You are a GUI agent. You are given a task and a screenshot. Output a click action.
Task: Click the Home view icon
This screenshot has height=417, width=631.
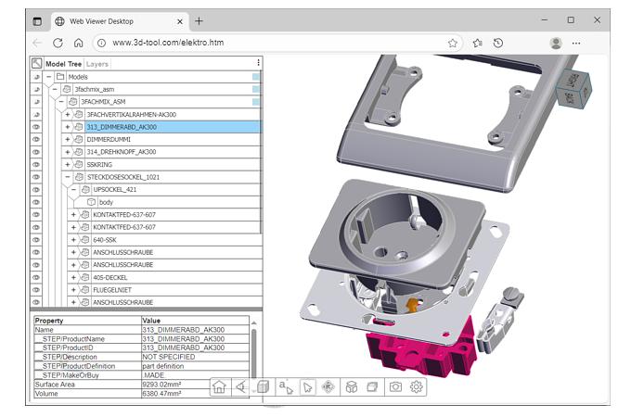coord(220,387)
